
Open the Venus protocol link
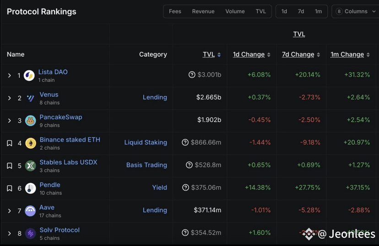pos(49,94)
